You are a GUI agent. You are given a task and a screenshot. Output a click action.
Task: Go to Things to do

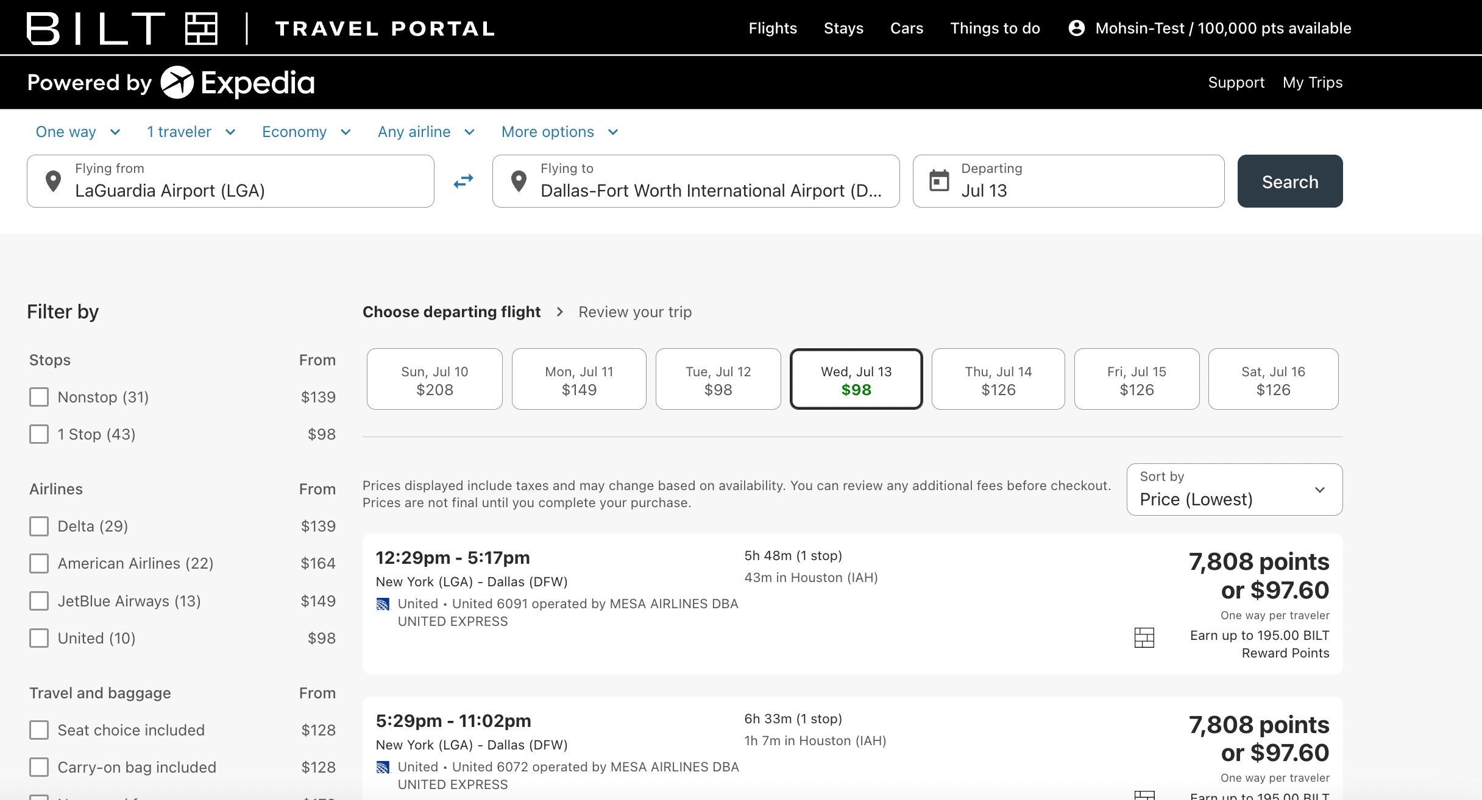tap(994, 27)
